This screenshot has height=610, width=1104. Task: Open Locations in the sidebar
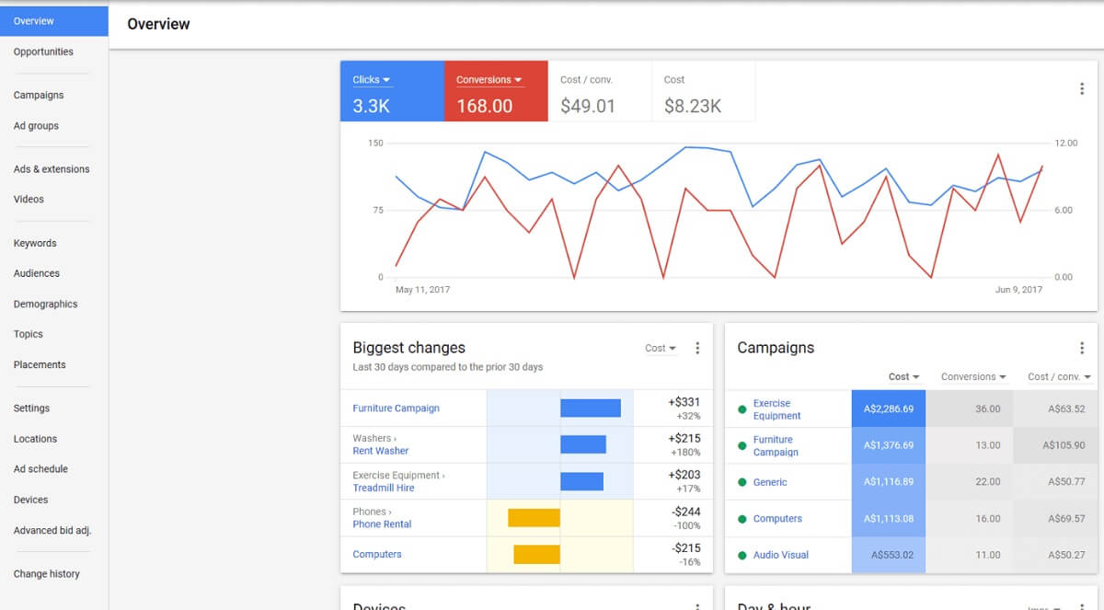(35, 440)
